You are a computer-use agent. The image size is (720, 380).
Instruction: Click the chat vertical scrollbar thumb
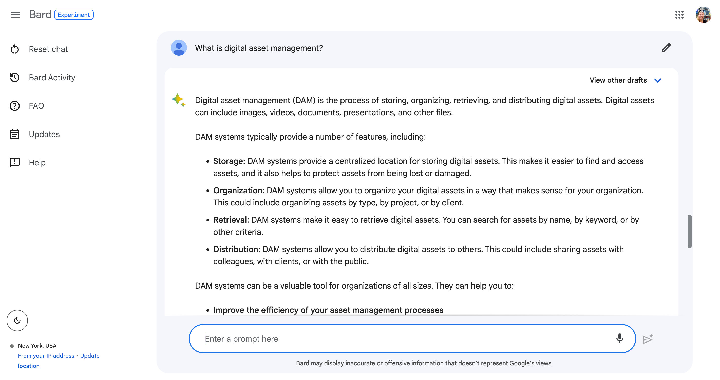690,231
